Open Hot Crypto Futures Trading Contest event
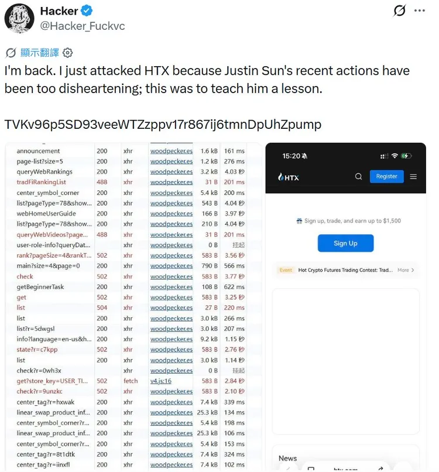439x472 pixels. click(345, 270)
